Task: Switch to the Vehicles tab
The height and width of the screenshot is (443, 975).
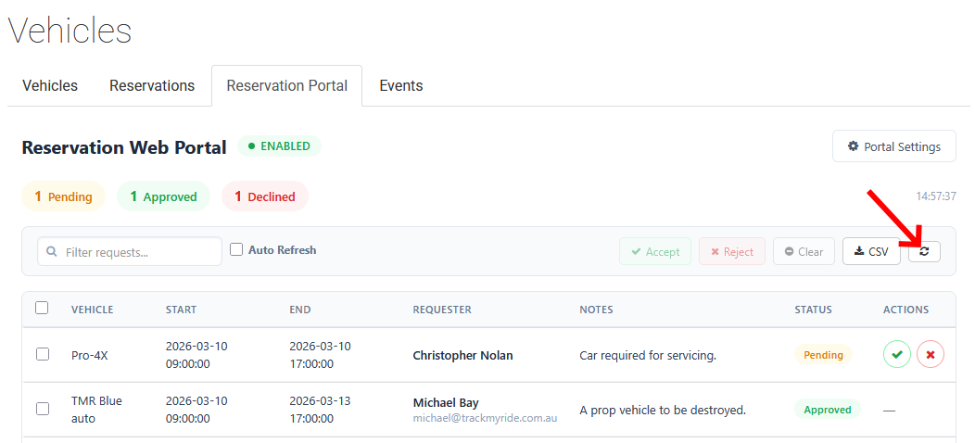Action: (50, 86)
